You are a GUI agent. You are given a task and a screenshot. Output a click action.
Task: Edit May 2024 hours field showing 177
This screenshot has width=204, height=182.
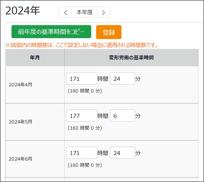[x=82, y=116]
